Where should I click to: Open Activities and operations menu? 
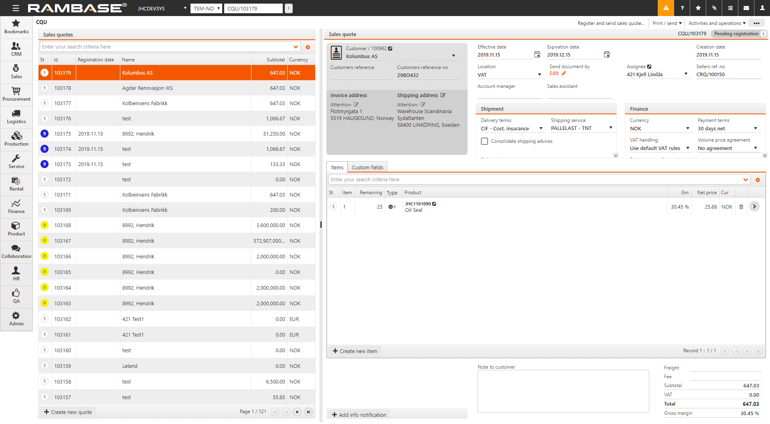[717, 23]
